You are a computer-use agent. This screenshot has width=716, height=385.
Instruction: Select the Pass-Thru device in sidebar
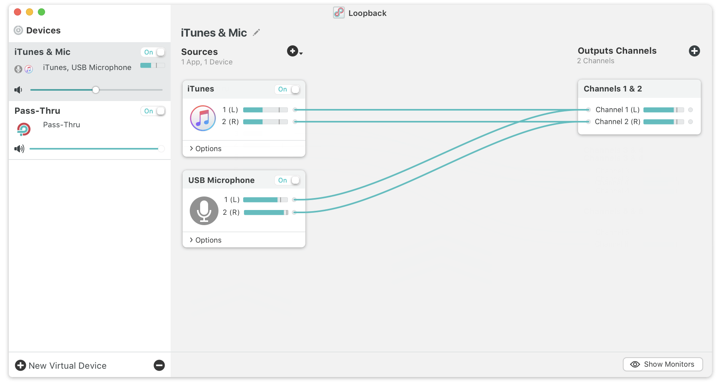(x=90, y=130)
